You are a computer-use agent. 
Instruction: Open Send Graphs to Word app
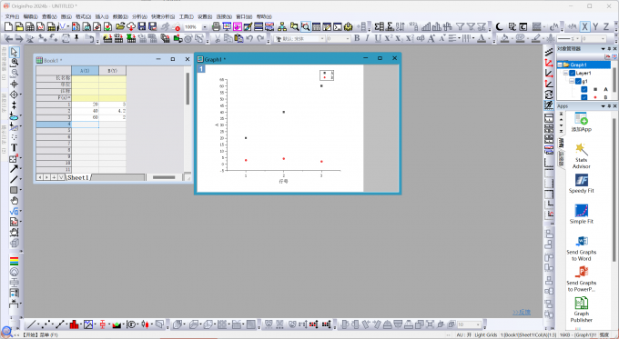[581, 248]
